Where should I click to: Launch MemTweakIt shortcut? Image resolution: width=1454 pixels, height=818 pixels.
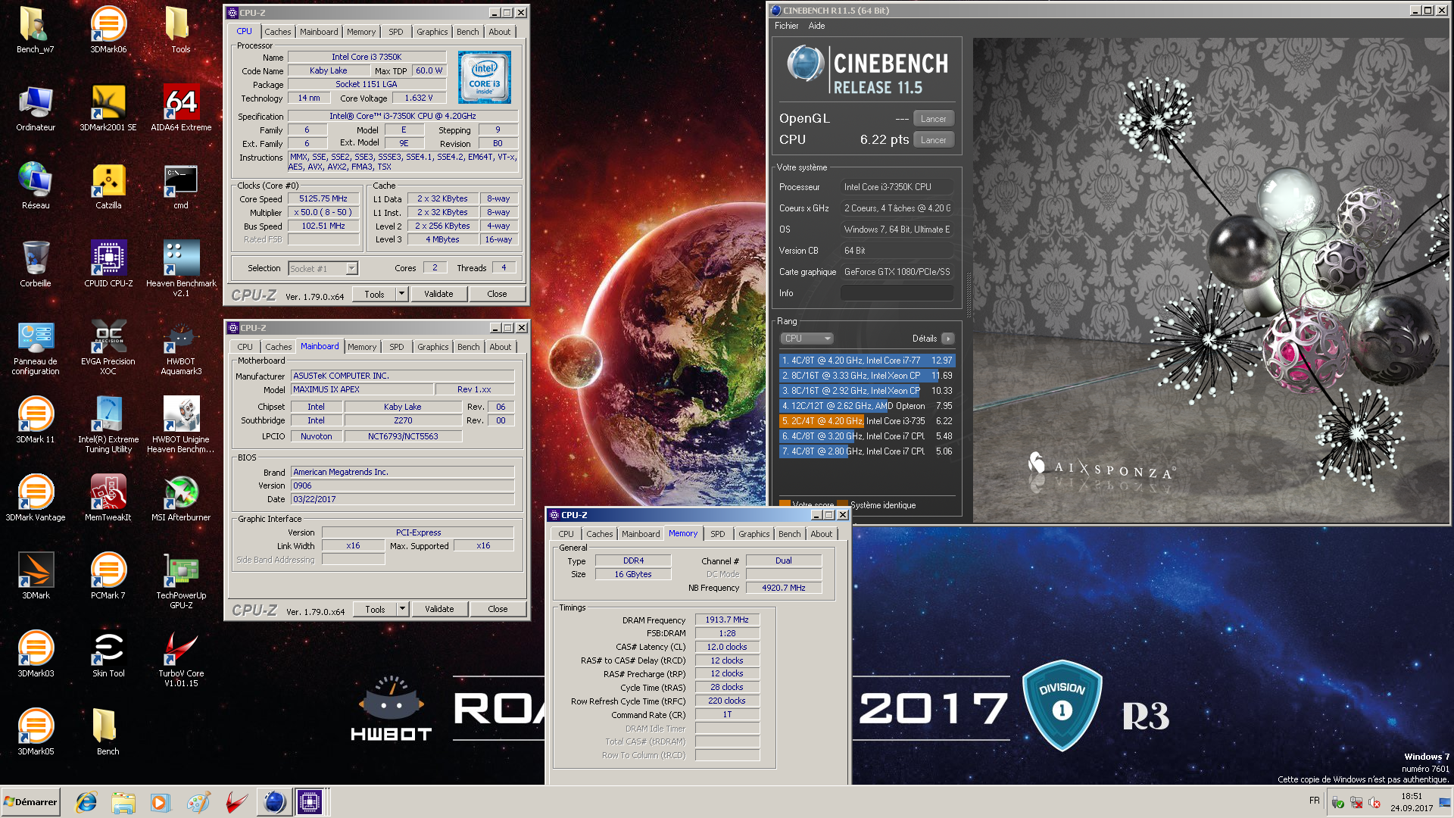pyautogui.click(x=108, y=498)
